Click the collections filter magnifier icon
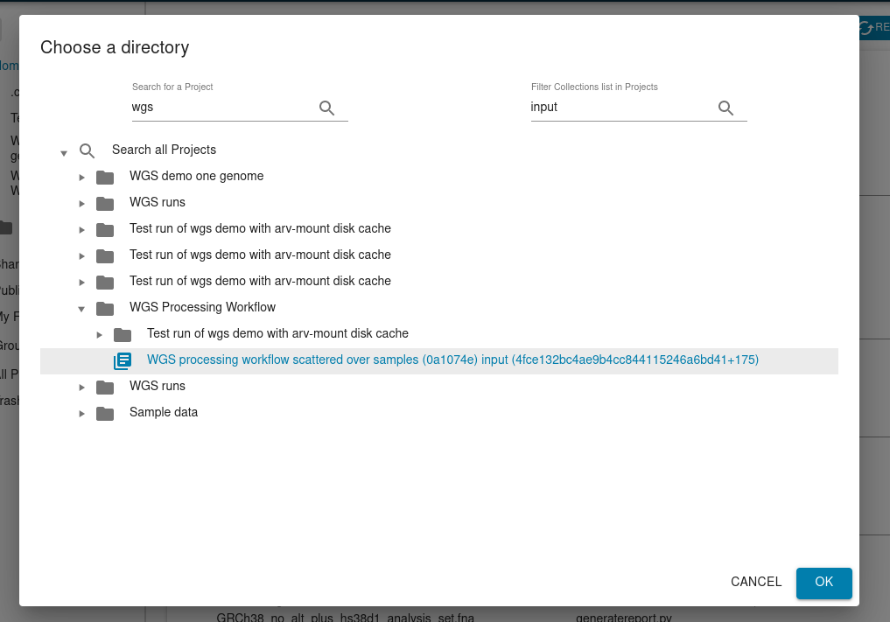The height and width of the screenshot is (622, 890). [725, 108]
